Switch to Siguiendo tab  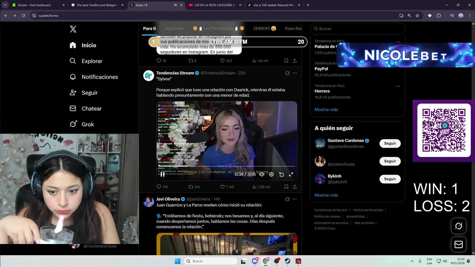(174, 29)
